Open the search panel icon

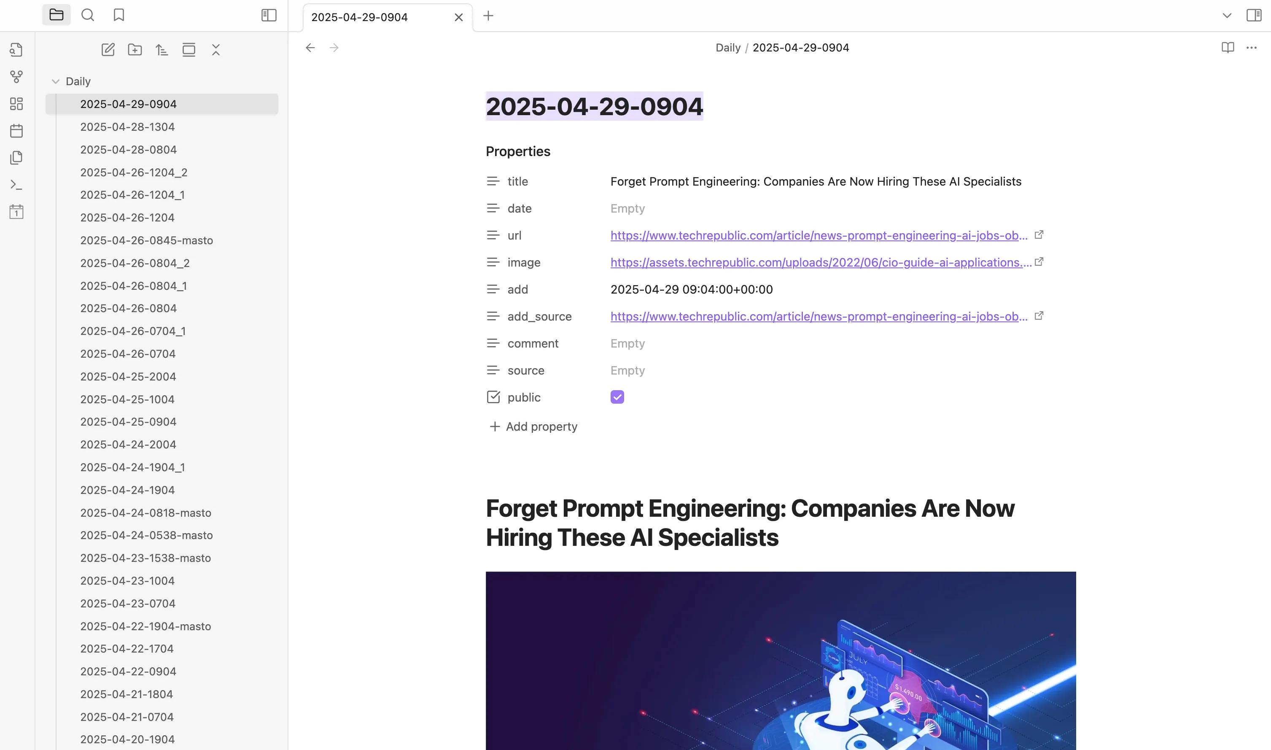point(88,15)
